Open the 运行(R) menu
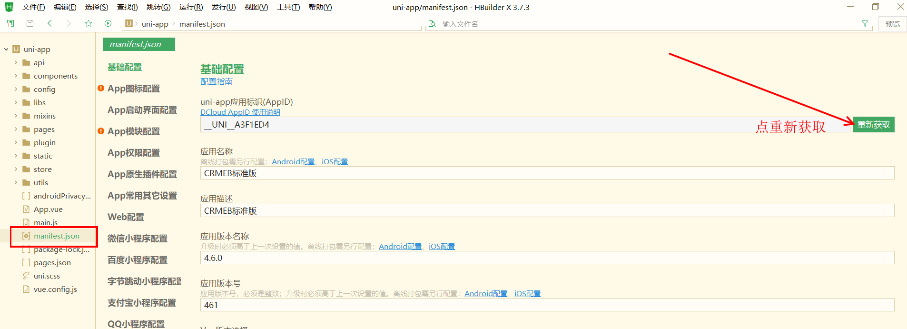Screen dimensions: 907x329 point(191,7)
